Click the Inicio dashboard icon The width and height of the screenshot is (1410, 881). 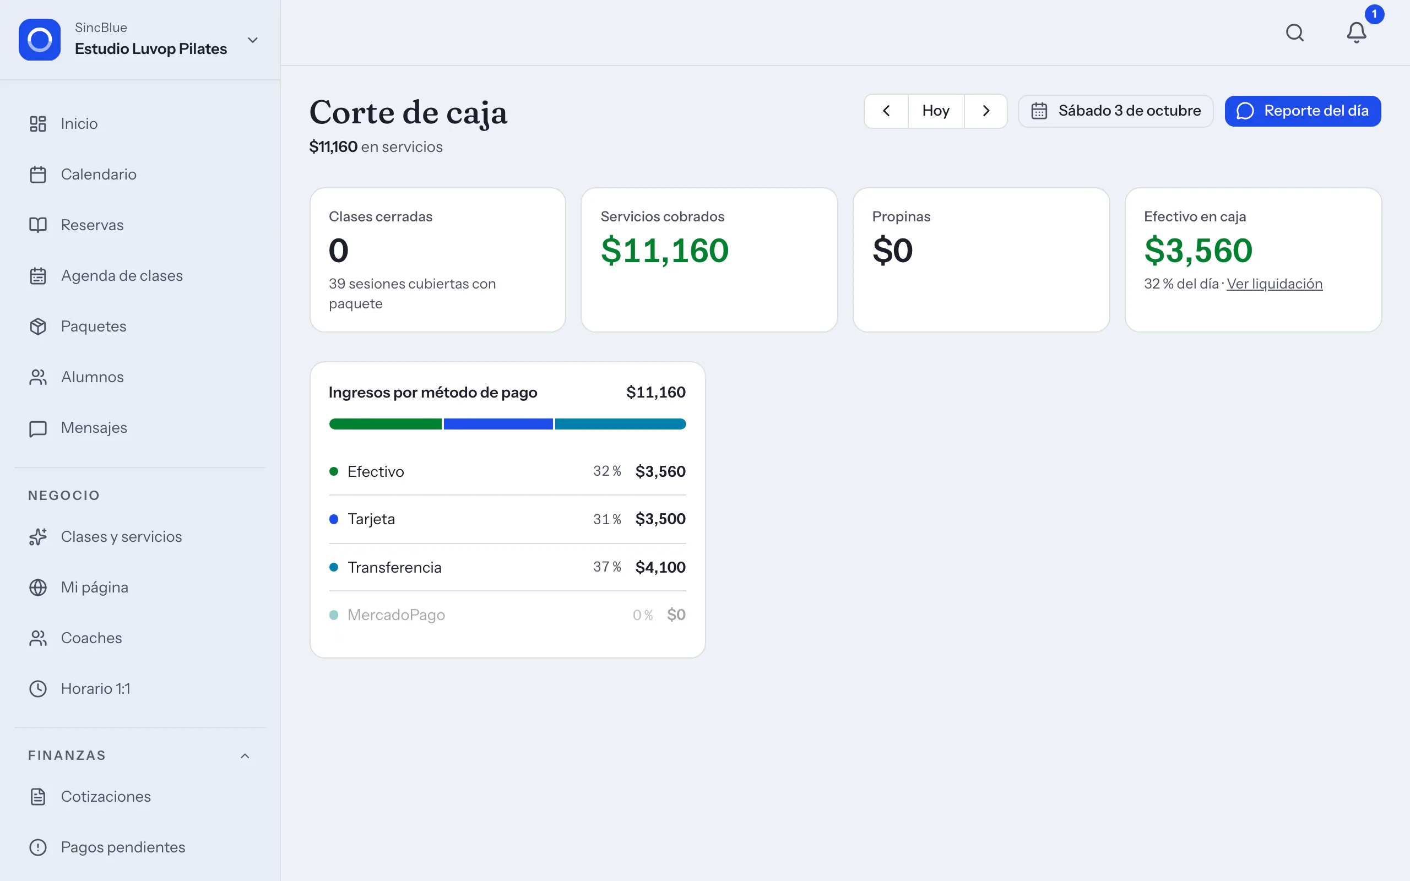pyautogui.click(x=38, y=123)
